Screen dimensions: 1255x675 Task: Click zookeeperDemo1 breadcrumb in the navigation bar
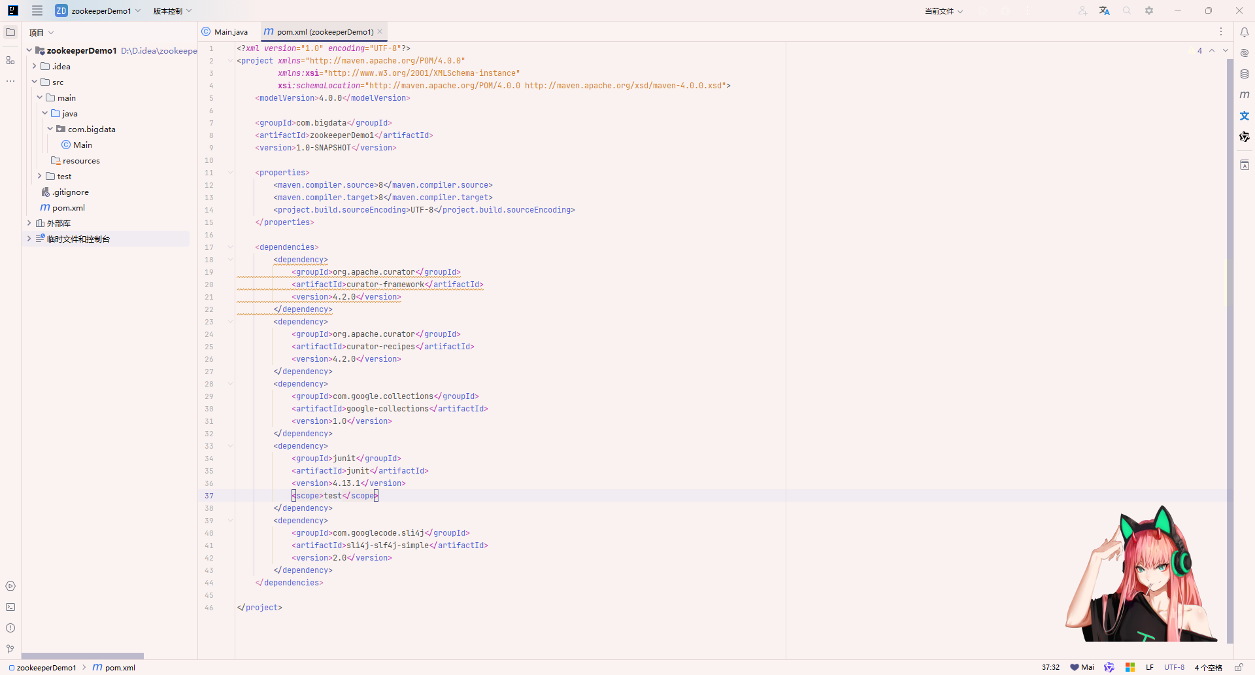(43, 668)
